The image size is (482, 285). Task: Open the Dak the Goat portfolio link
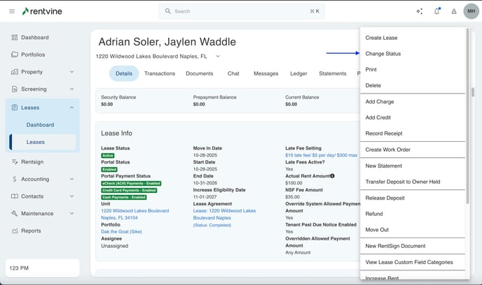coord(121,231)
